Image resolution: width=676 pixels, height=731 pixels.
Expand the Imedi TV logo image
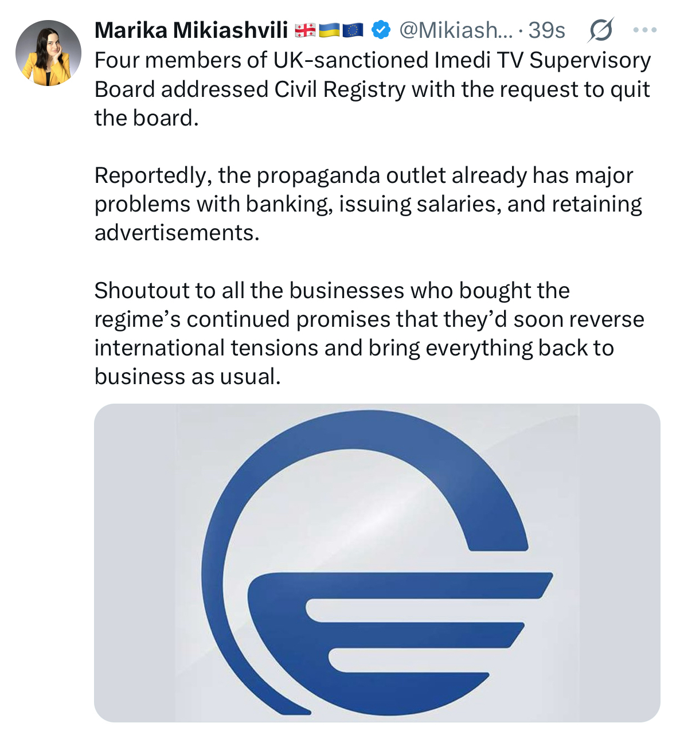point(377,562)
